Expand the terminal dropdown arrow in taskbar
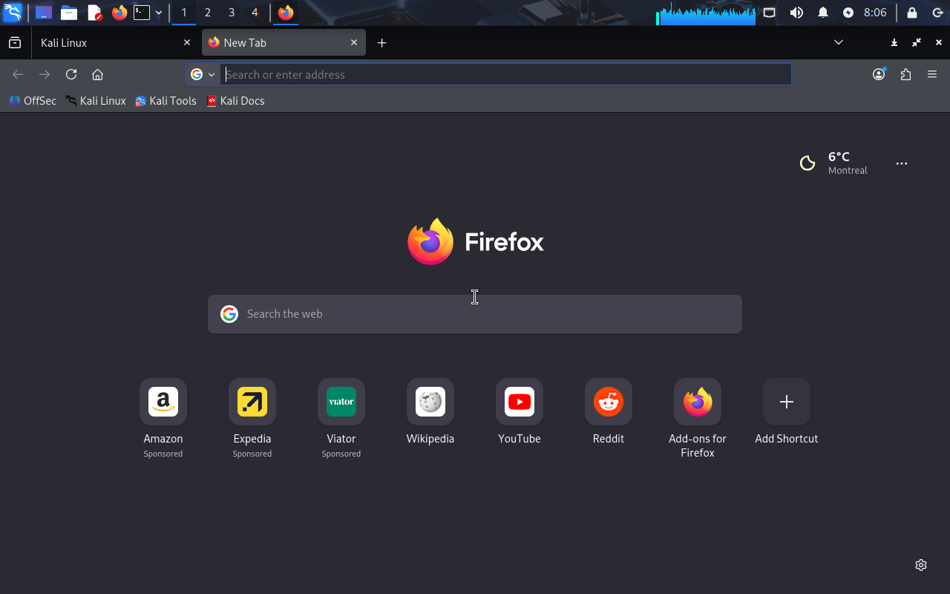 click(x=159, y=13)
